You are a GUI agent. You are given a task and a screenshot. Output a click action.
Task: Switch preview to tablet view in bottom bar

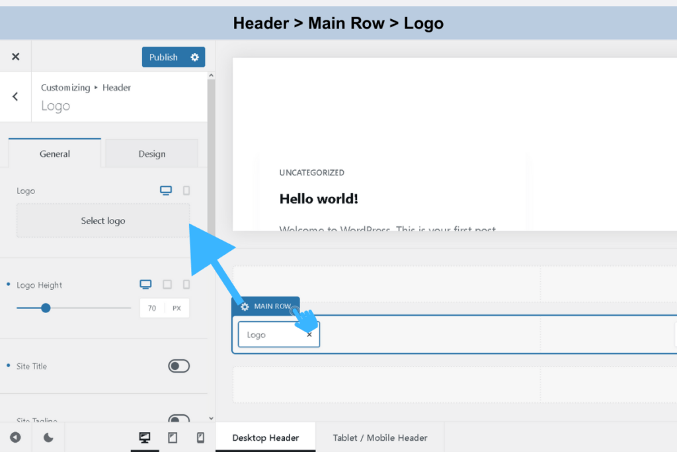click(173, 437)
